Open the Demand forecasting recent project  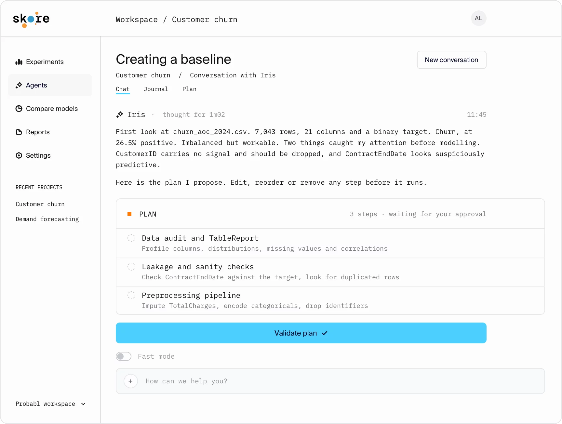(x=47, y=219)
